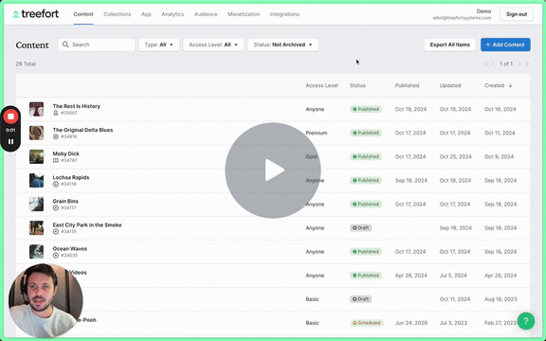Click Export All Items
Image resolution: width=546 pixels, height=341 pixels.
(x=450, y=45)
